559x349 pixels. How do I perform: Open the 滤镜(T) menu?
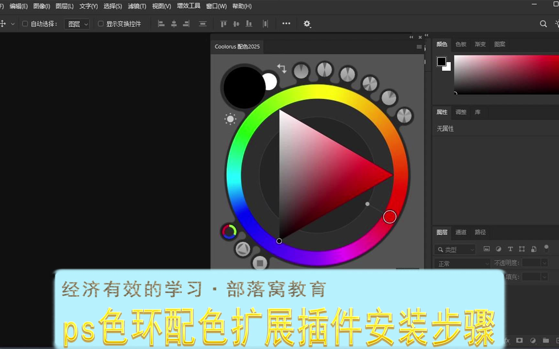pos(137,6)
